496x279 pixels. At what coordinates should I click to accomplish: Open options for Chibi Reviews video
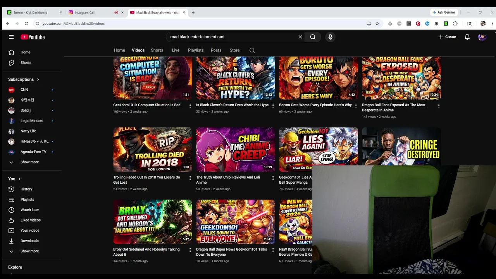point(273,178)
